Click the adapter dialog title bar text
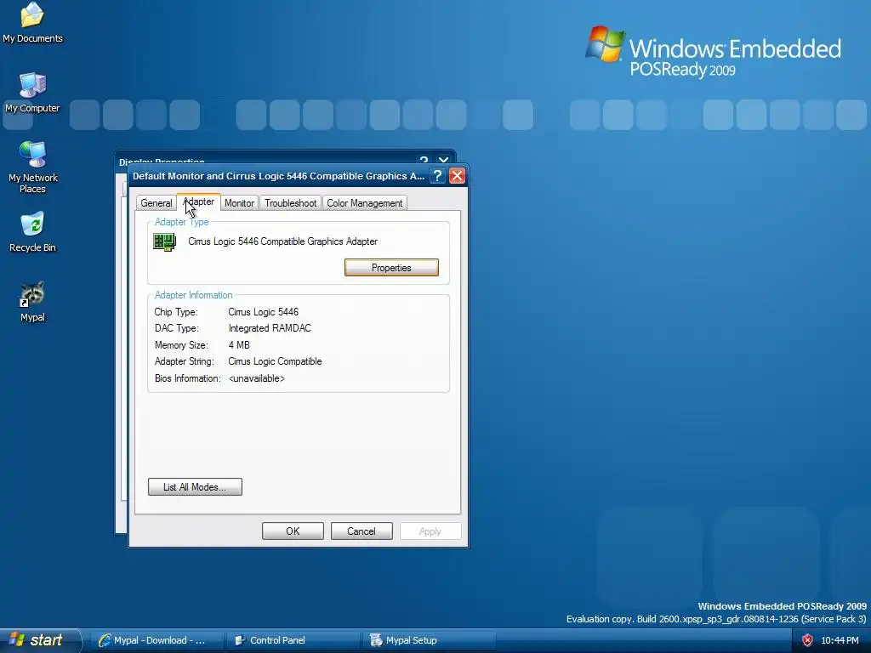 coord(278,176)
